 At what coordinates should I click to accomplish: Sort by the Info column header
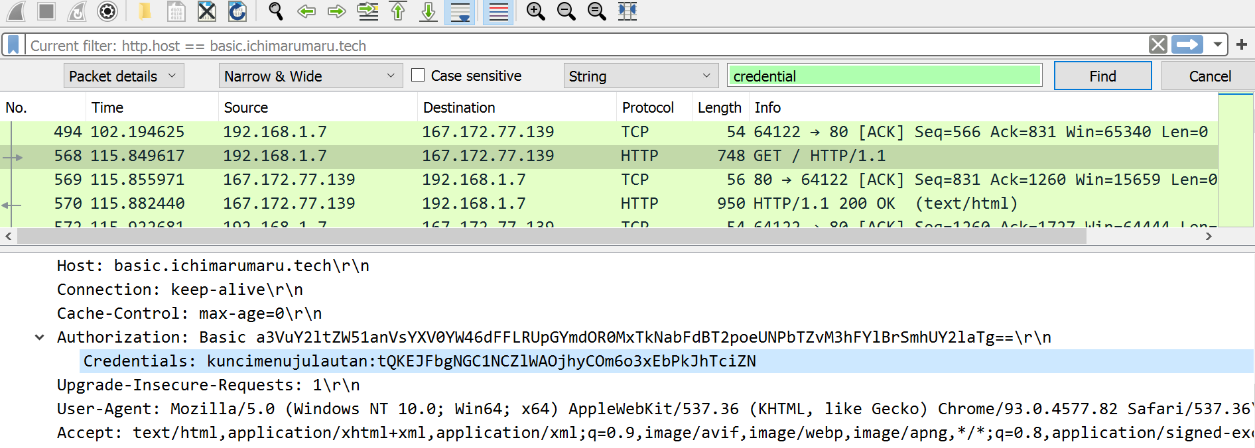point(984,107)
